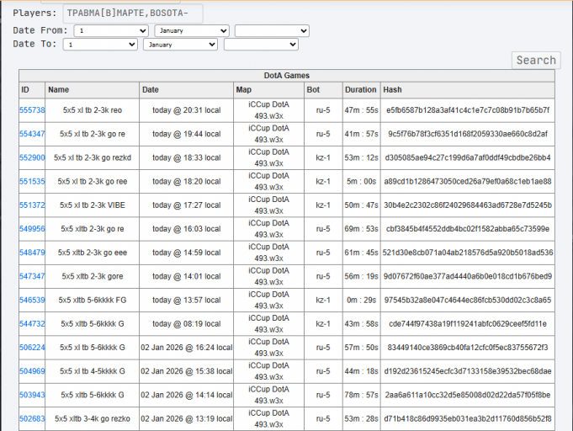
Task: Open game ID 506224 link
Action: (32, 348)
